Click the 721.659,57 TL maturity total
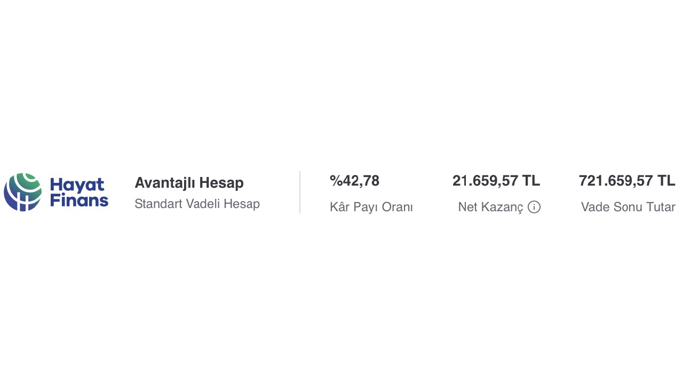683x384 pixels. [626, 181]
